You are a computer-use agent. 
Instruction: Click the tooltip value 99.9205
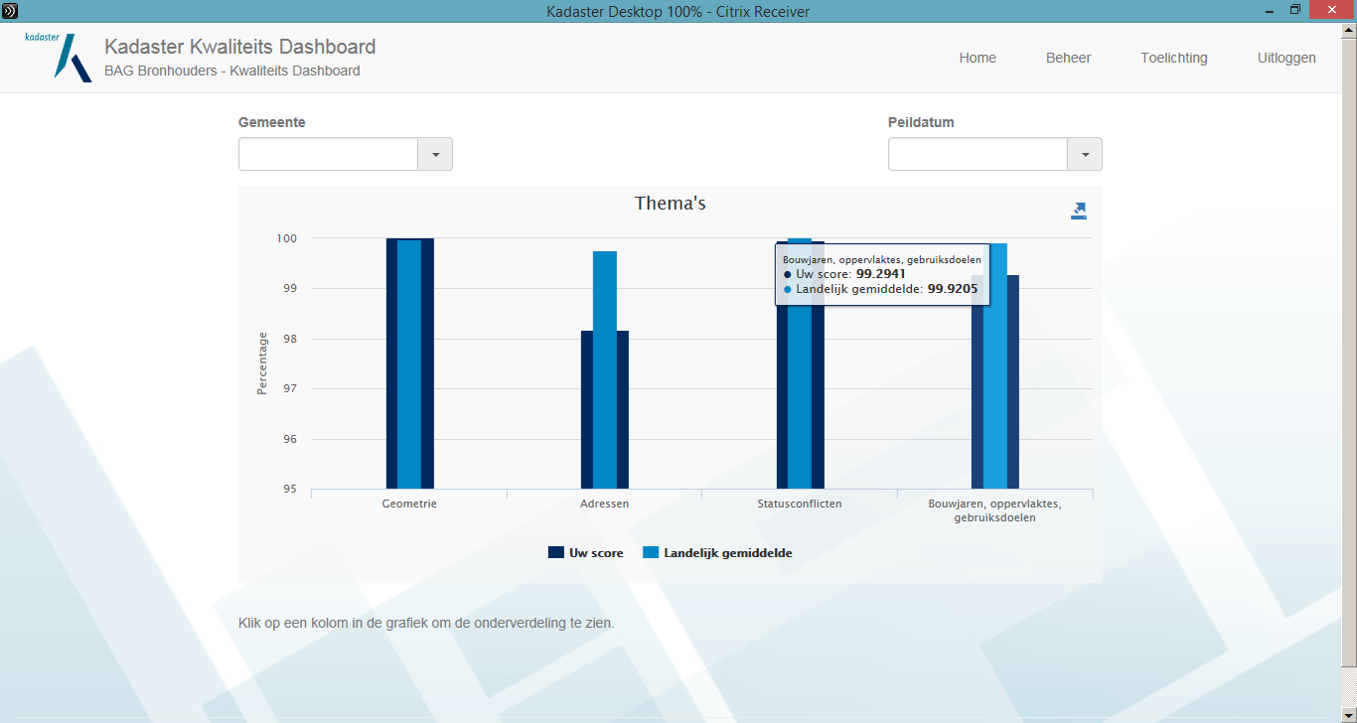(953, 289)
